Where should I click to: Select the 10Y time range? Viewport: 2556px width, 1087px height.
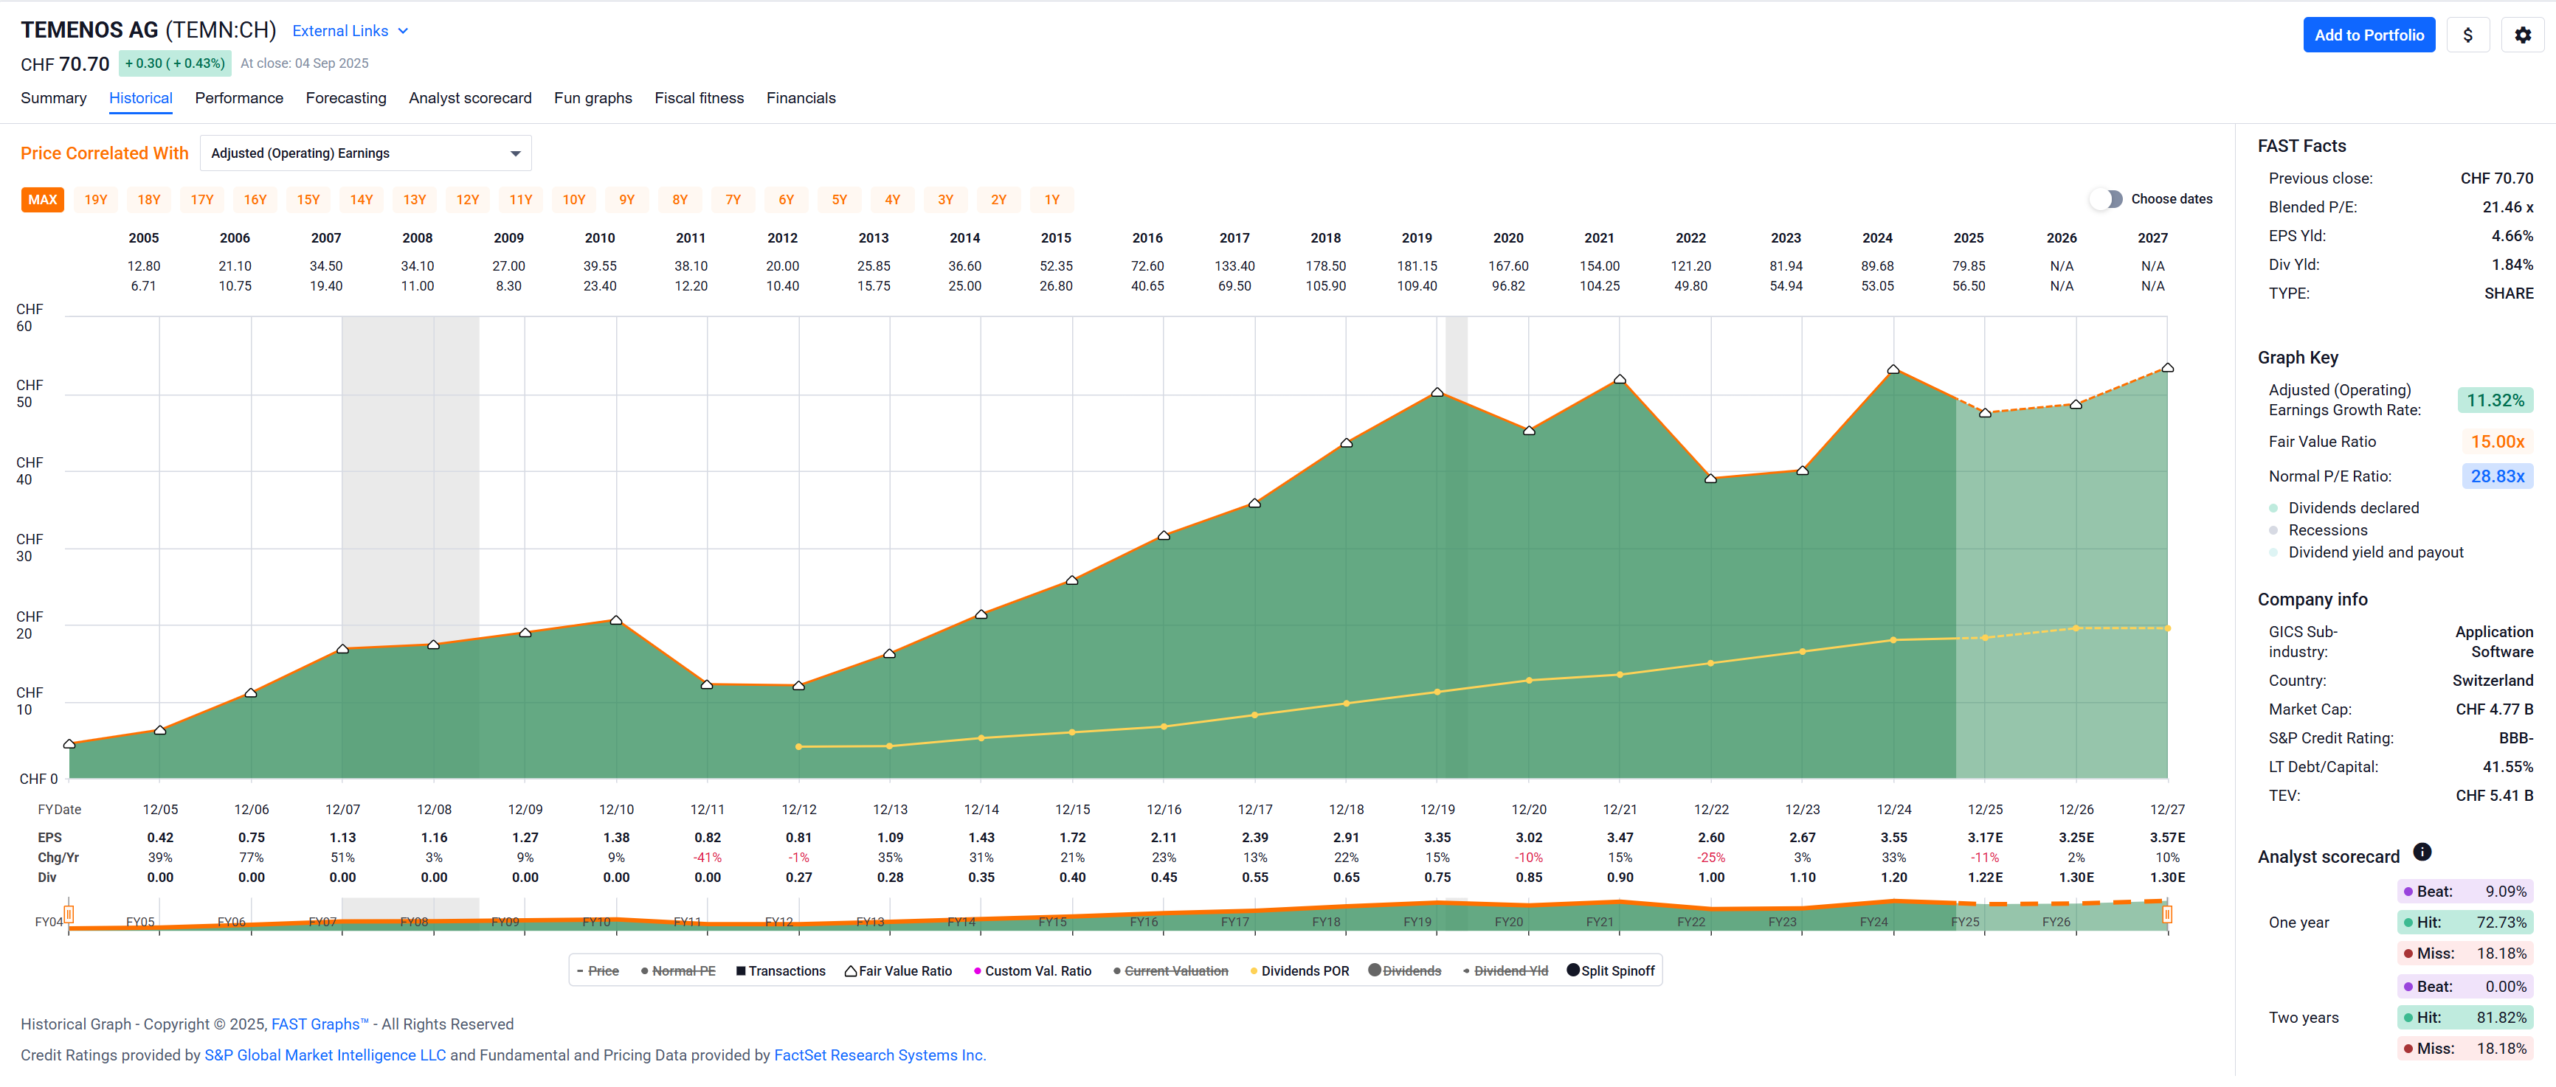[573, 199]
